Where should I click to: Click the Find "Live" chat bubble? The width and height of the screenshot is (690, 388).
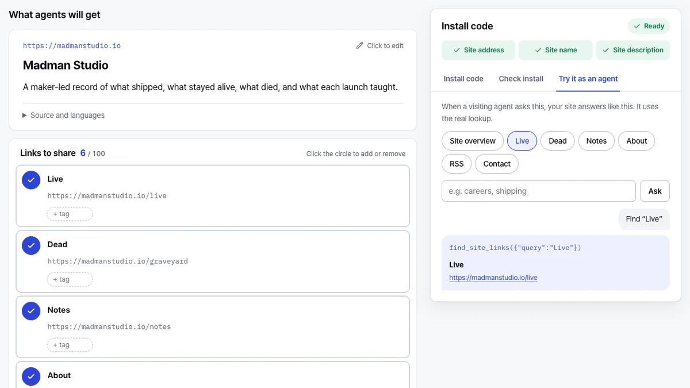644,219
